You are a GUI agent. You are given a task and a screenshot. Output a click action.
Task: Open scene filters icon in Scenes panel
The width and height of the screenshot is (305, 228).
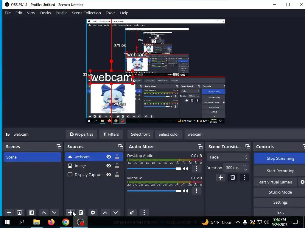(32, 213)
